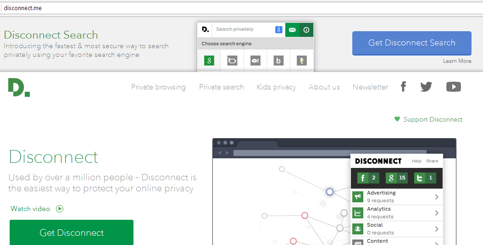Open the Facebook page icon in navigation

(x=403, y=87)
